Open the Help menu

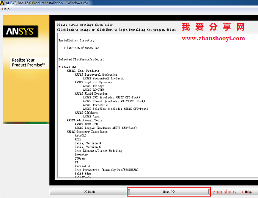(x=6, y=9)
